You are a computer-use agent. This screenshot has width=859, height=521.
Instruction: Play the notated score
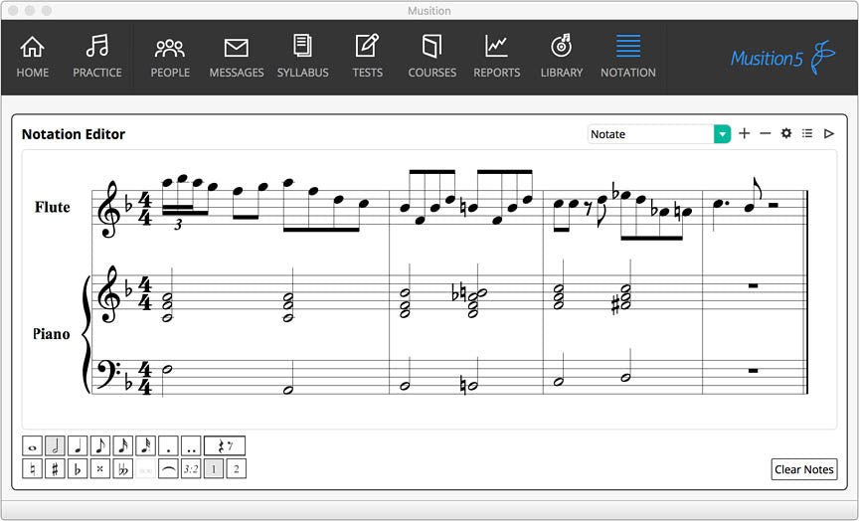pyautogui.click(x=829, y=133)
